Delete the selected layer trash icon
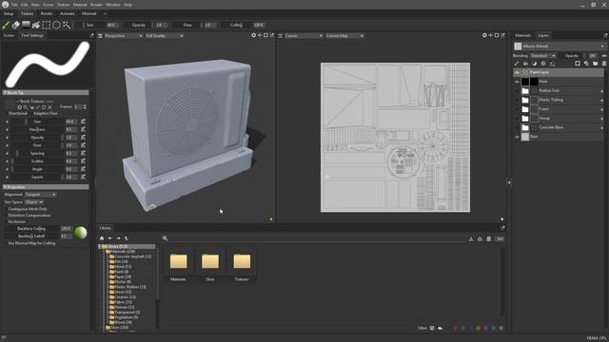 (x=604, y=64)
